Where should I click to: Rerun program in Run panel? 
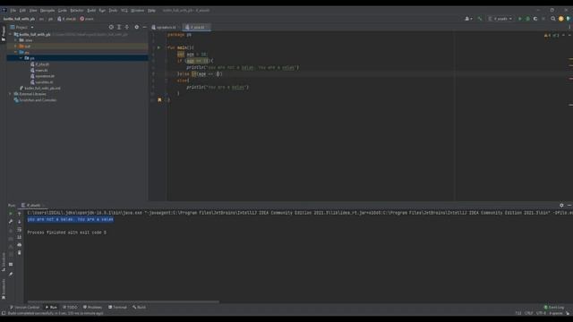coord(11,214)
